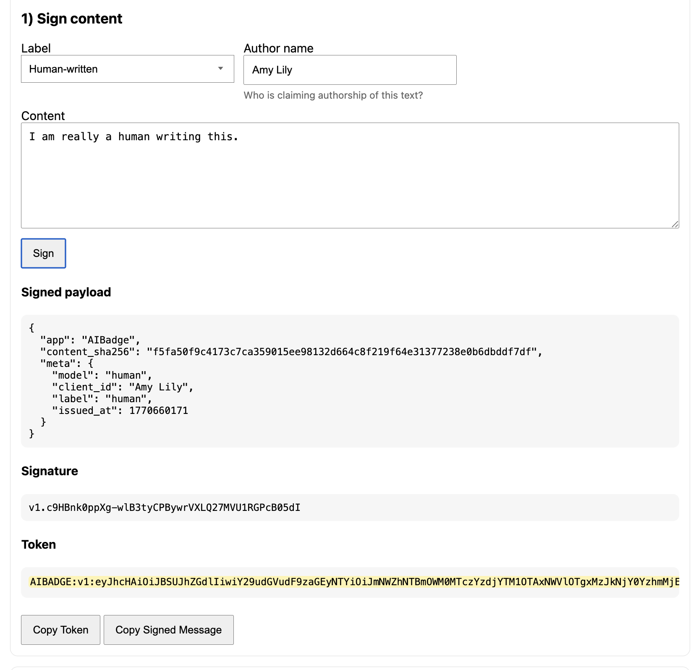Click the Signature heading
This screenshot has height=670, width=696.
(x=50, y=471)
